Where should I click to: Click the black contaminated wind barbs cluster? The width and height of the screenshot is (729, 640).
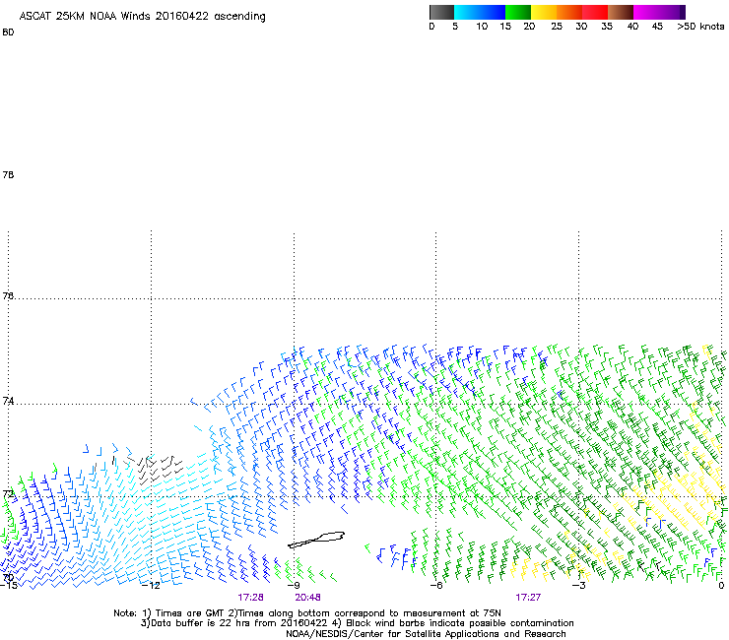158,469
